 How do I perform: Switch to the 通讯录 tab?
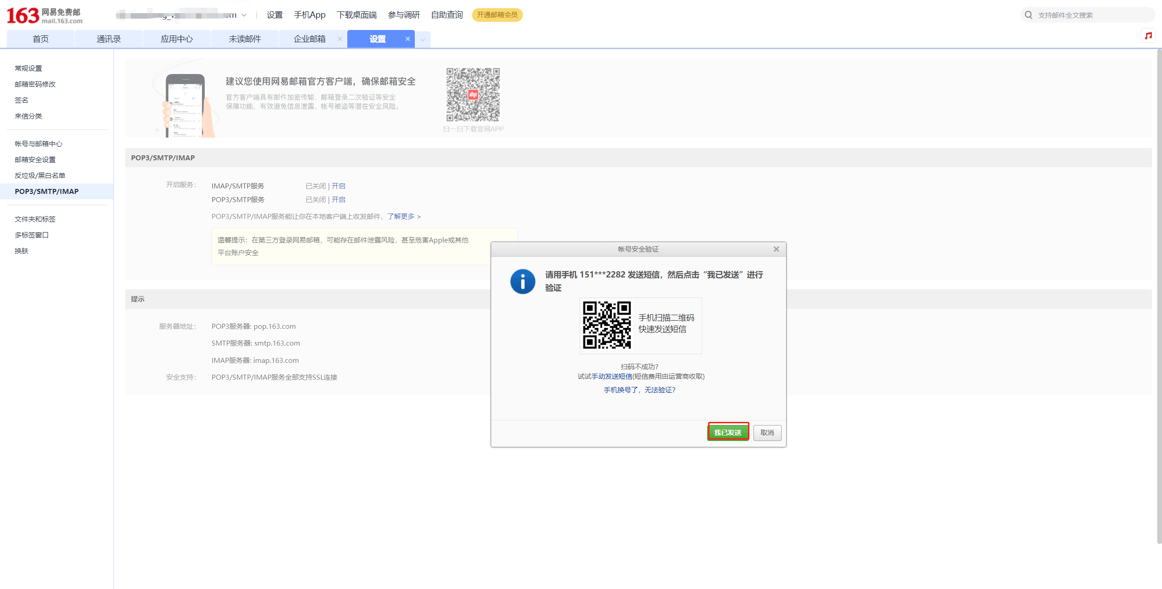coord(108,39)
